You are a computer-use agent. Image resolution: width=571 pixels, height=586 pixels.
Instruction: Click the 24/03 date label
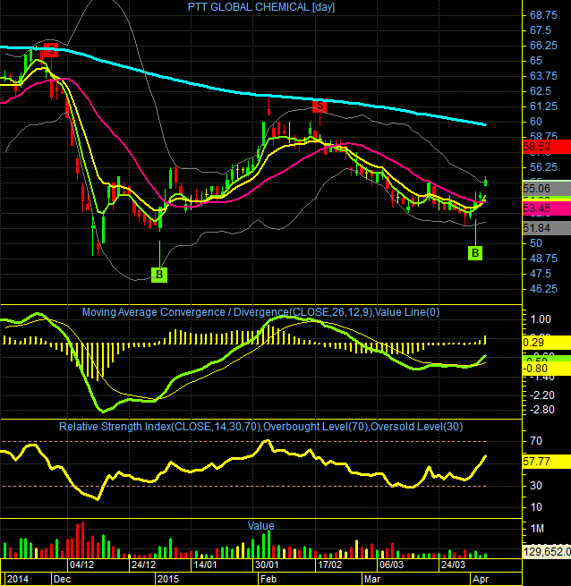coord(454,565)
